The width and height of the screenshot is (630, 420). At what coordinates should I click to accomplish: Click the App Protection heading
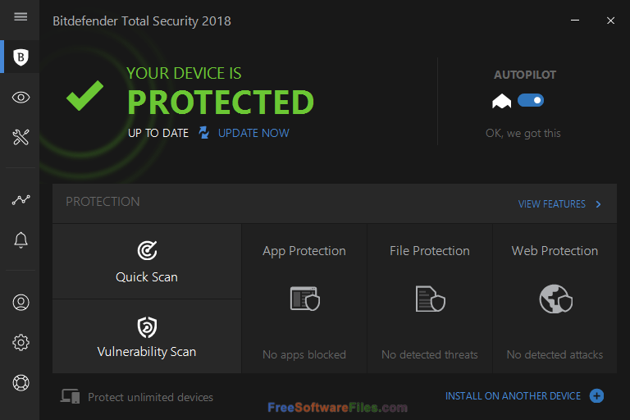click(304, 251)
